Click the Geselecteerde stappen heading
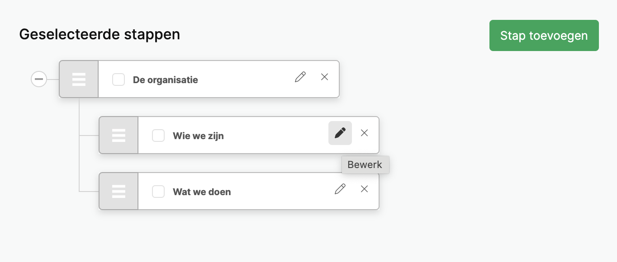The height and width of the screenshot is (262, 617). coord(100,34)
